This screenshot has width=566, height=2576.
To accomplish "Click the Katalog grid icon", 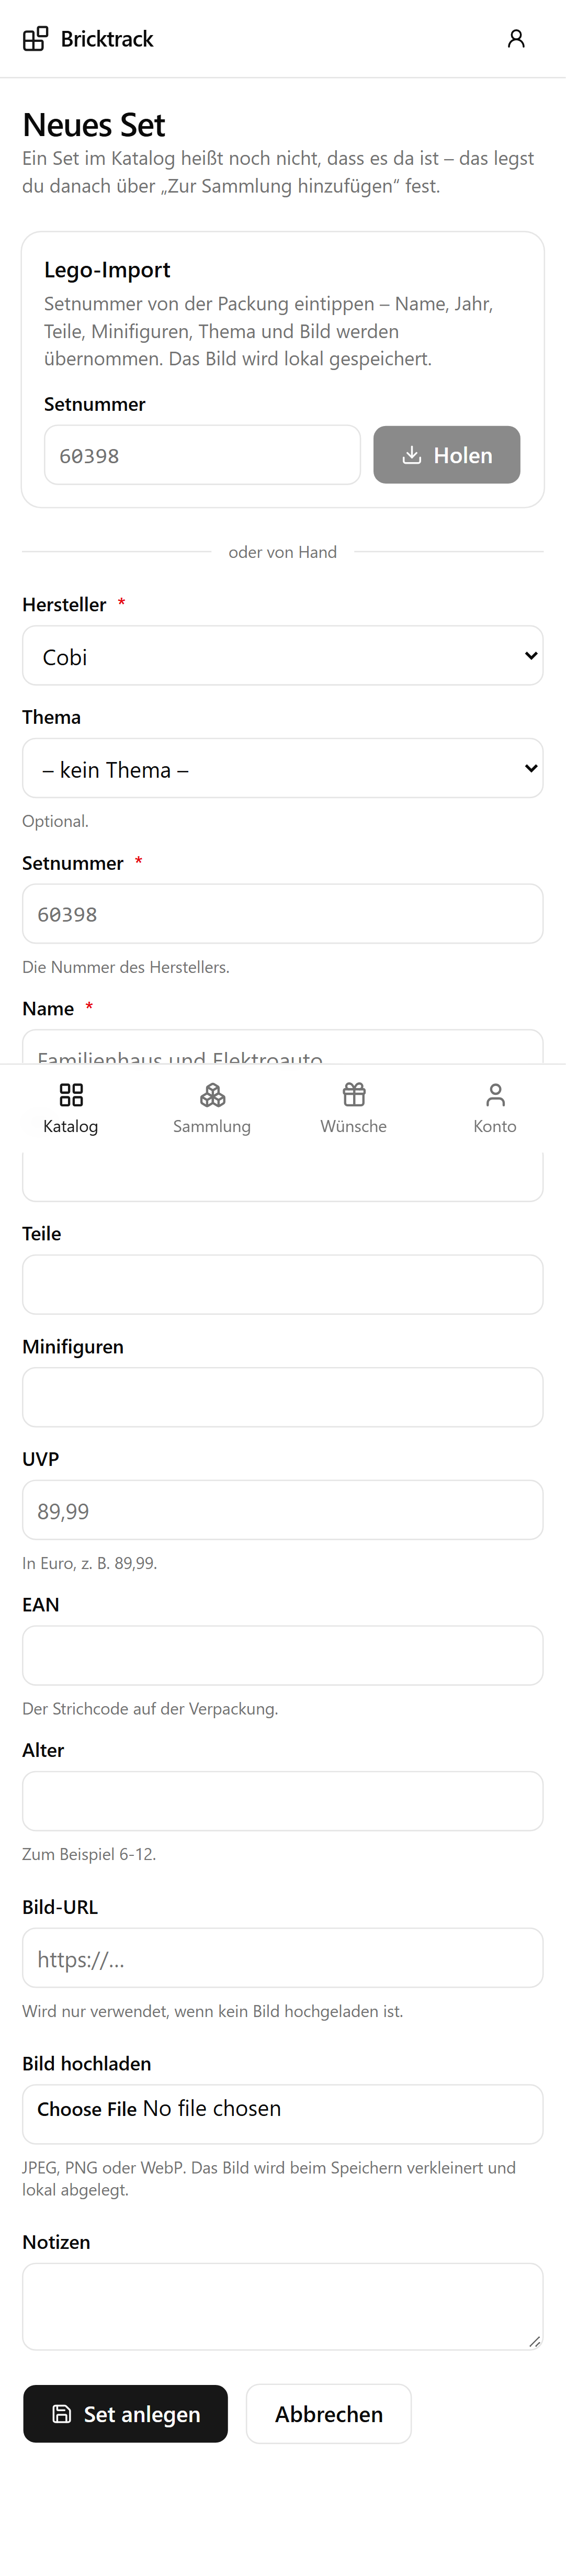I will point(71,1095).
